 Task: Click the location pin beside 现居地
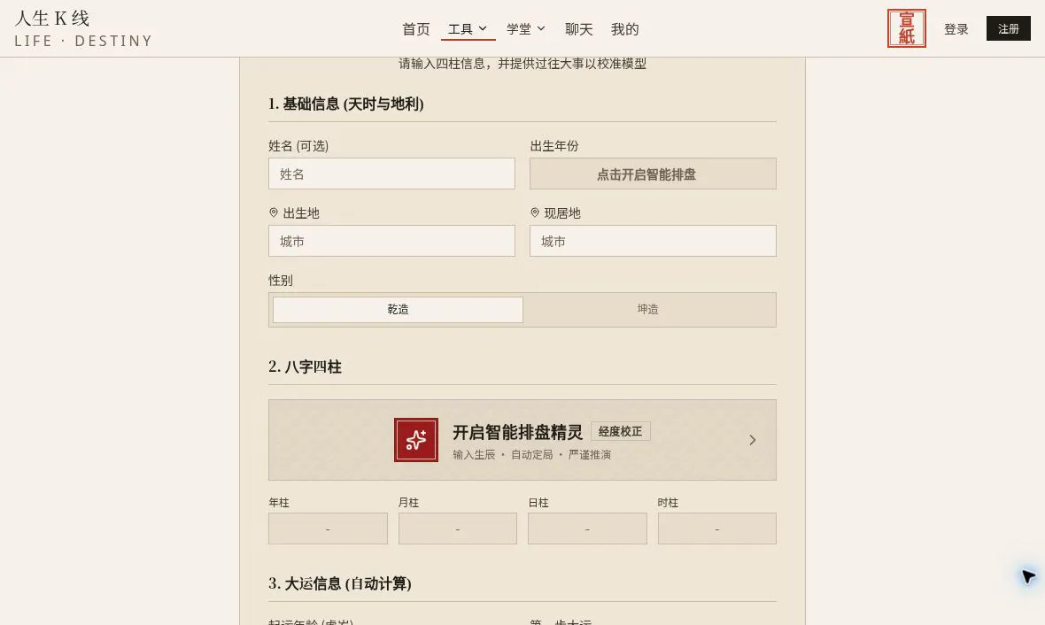coord(535,212)
